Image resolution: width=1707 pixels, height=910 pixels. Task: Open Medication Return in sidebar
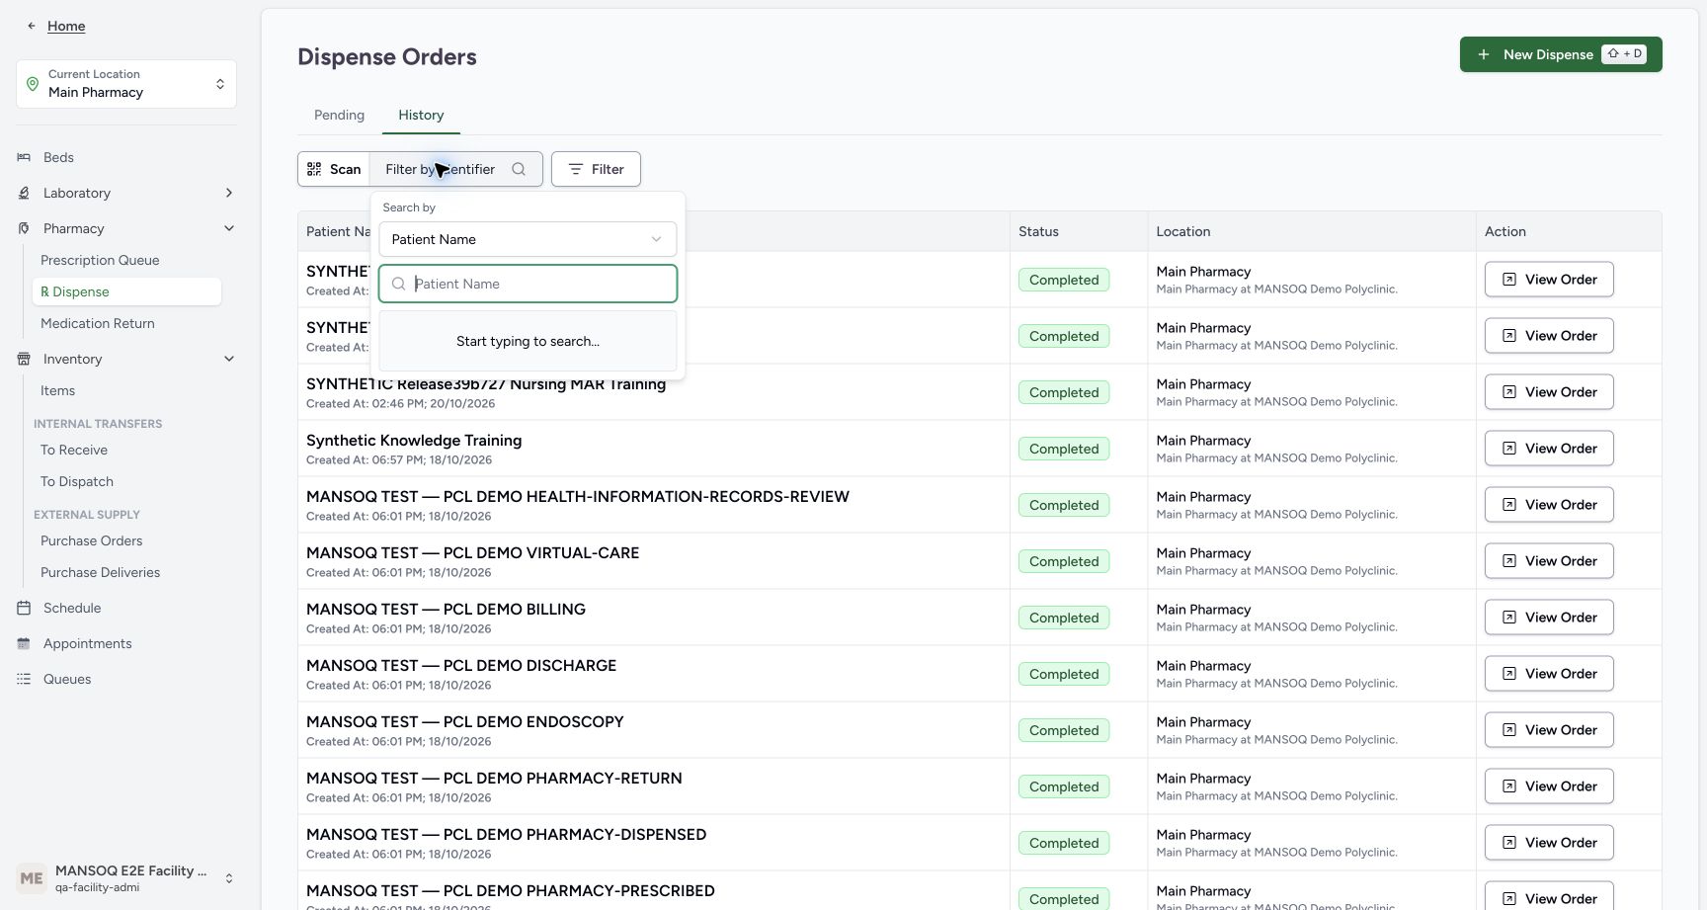[x=98, y=323]
